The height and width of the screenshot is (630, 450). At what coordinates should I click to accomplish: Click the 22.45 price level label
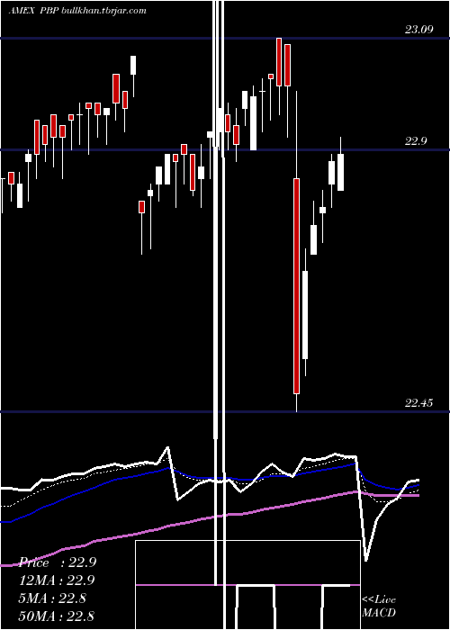pyautogui.click(x=418, y=403)
